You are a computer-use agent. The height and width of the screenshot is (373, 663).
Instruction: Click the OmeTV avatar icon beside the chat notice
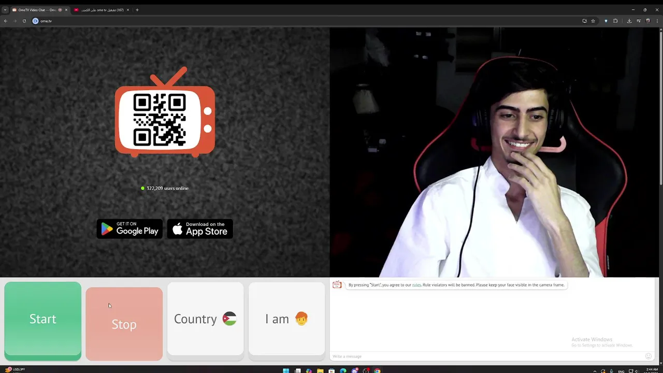coord(337,285)
